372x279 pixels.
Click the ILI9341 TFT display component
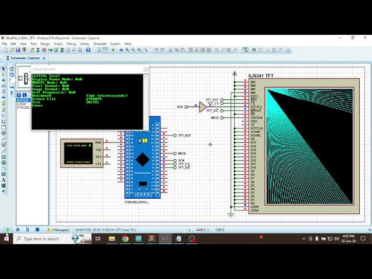pyautogui.click(x=304, y=146)
